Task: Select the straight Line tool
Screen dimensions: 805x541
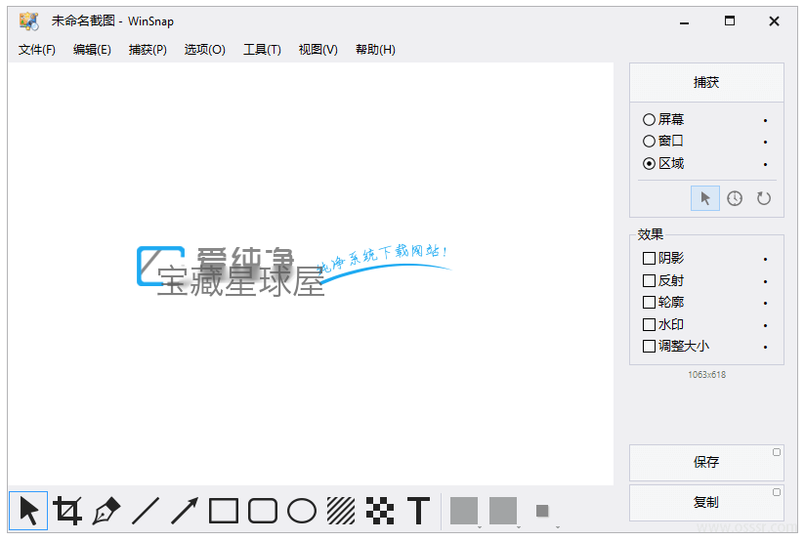Action: (x=146, y=511)
